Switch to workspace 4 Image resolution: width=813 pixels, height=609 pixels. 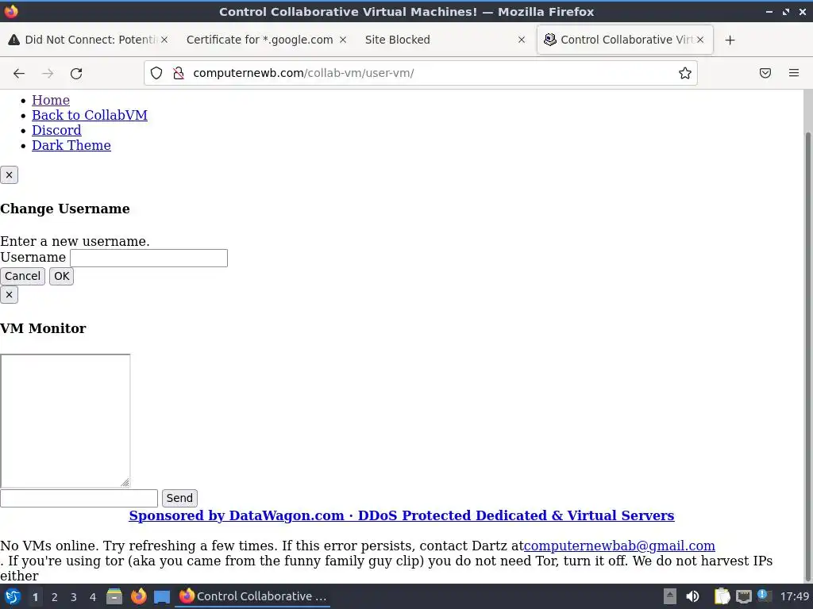pos(93,597)
